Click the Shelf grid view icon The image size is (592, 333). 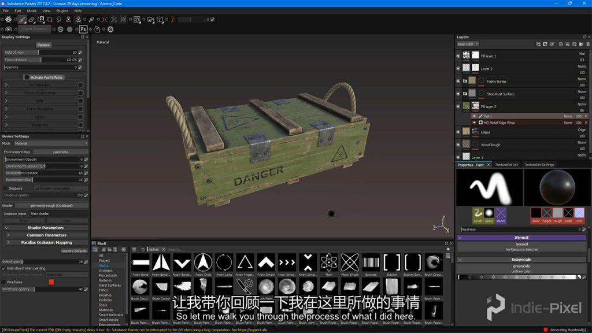[448, 256]
